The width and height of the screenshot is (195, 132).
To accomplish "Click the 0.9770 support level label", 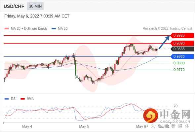I will coord(179,70).
